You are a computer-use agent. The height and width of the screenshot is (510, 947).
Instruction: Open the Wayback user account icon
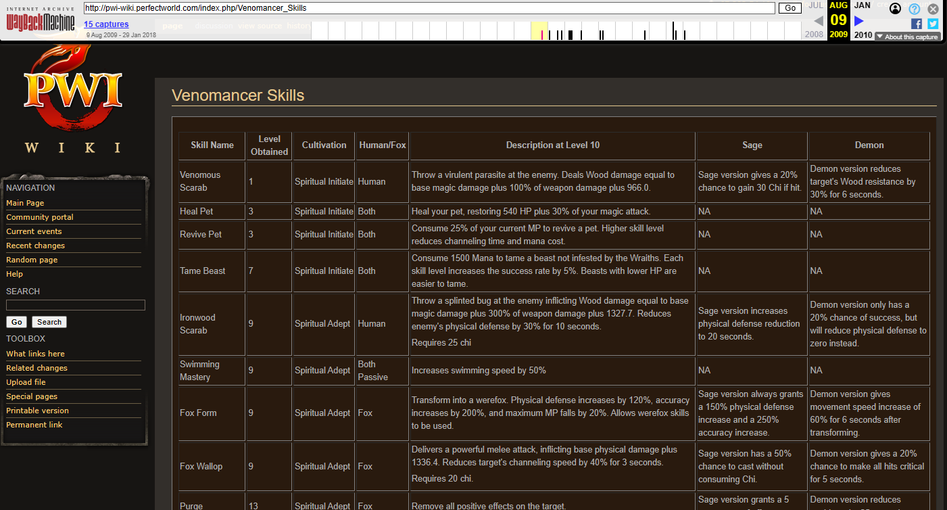coord(895,9)
